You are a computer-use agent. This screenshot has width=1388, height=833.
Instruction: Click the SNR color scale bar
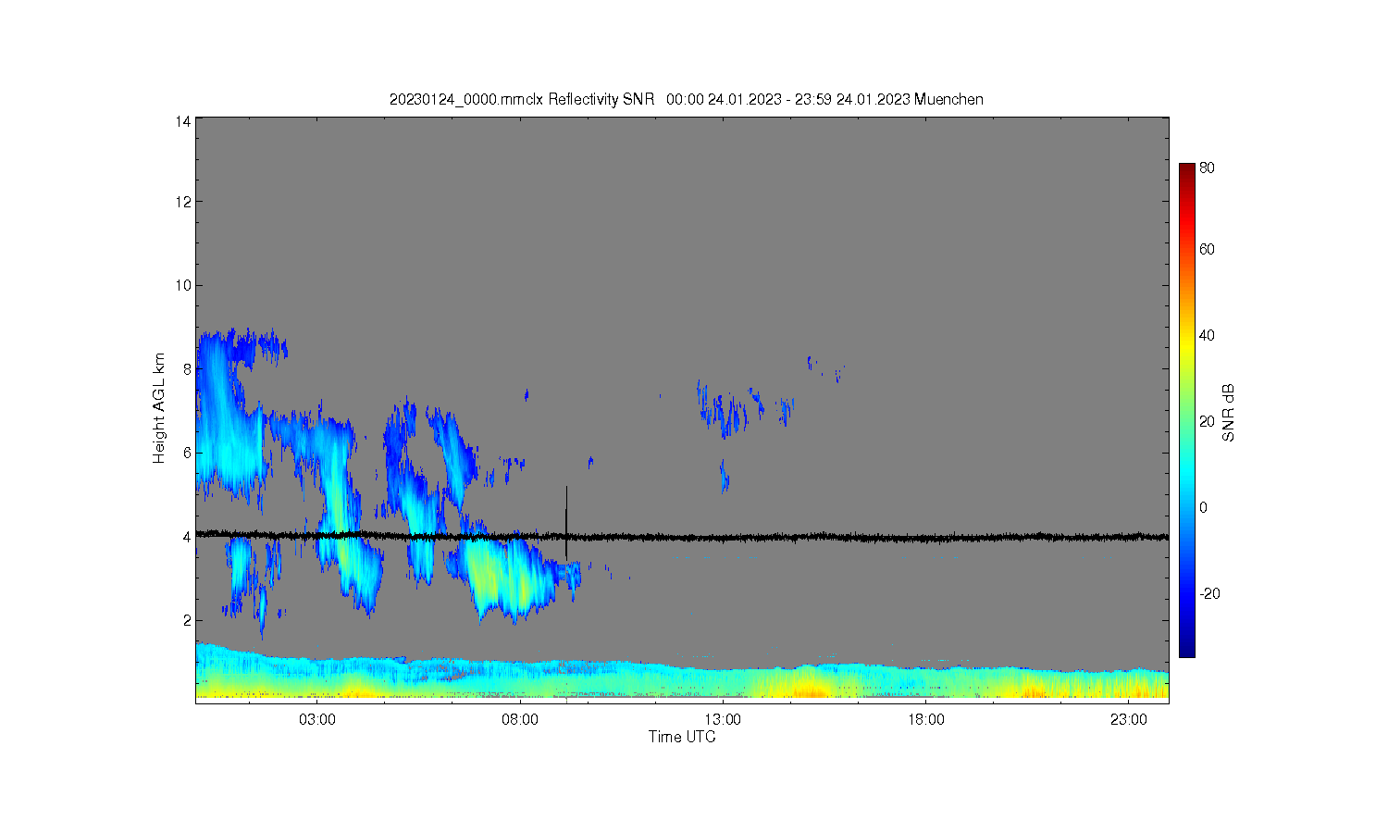click(x=1186, y=410)
